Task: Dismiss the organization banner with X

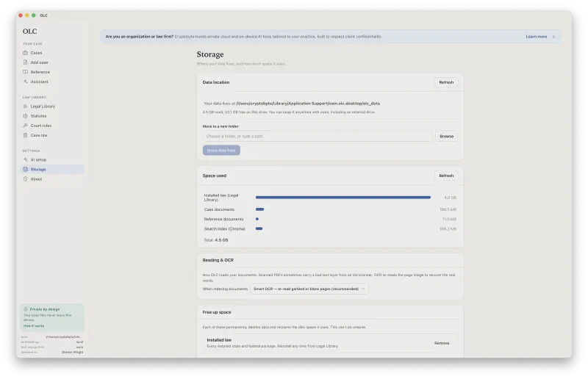Action: coord(553,37)
